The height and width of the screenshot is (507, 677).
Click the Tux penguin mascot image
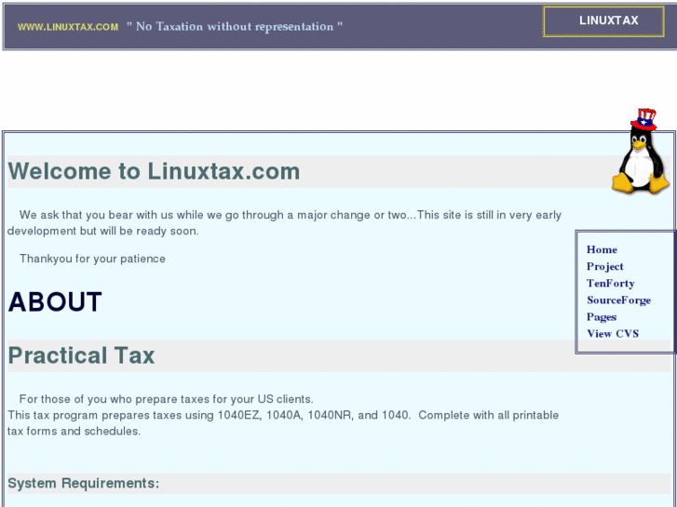pyautogui.click(x=641, y=151)
